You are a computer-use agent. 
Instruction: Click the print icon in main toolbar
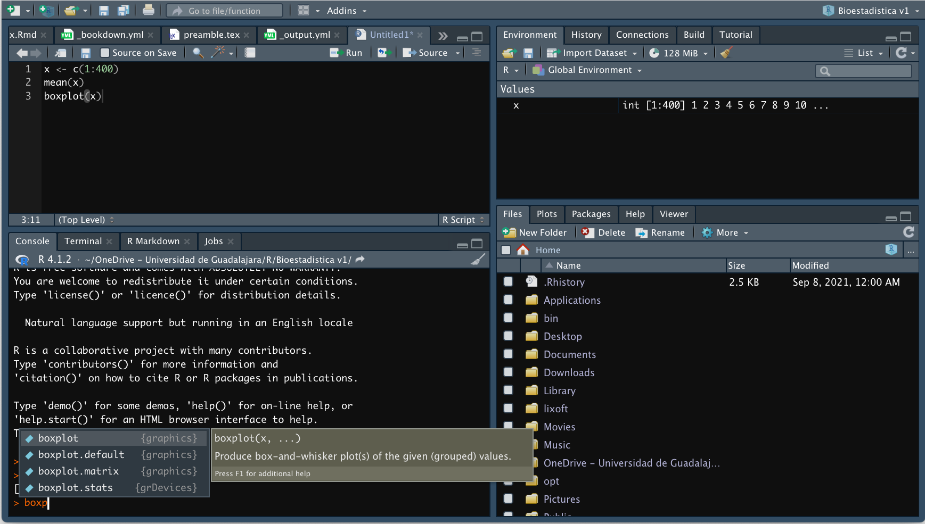click(149, 11)
